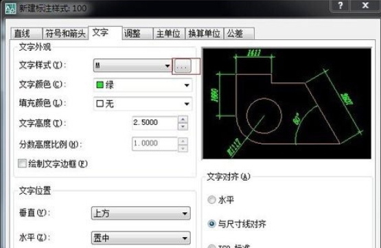
Task: Open the 调整 tab
Action: coord(137,34)
